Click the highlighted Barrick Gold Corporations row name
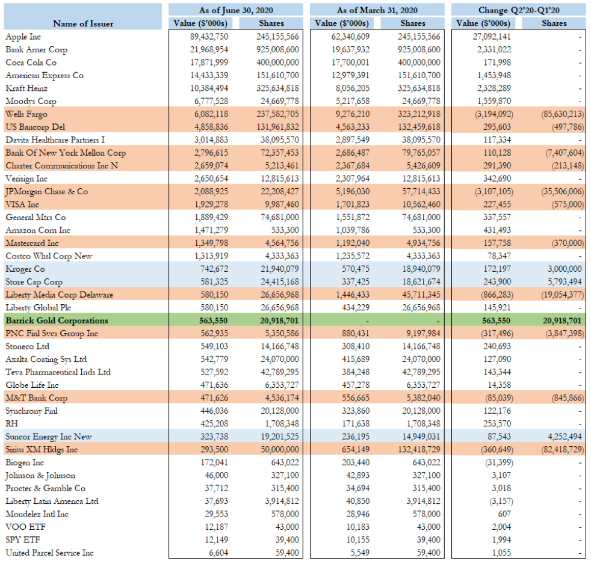This screenshot has width=591, height=564. (57, 320)
